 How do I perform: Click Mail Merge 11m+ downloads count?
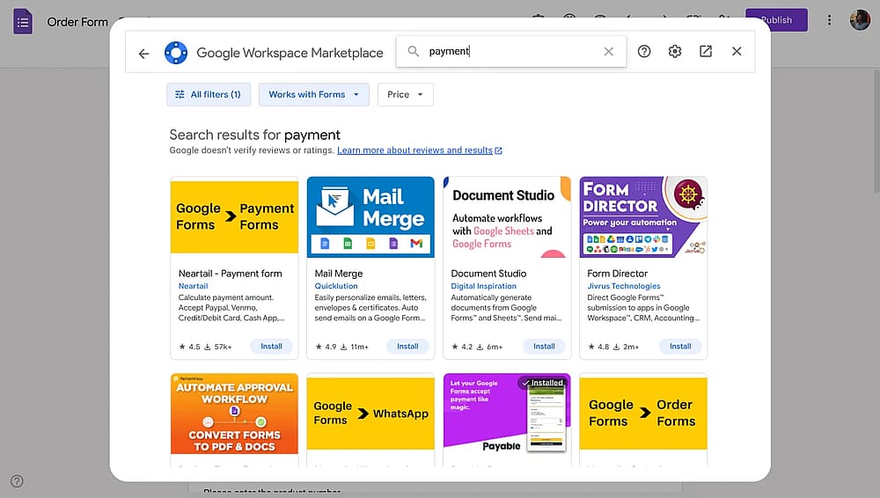pos(354,347)
